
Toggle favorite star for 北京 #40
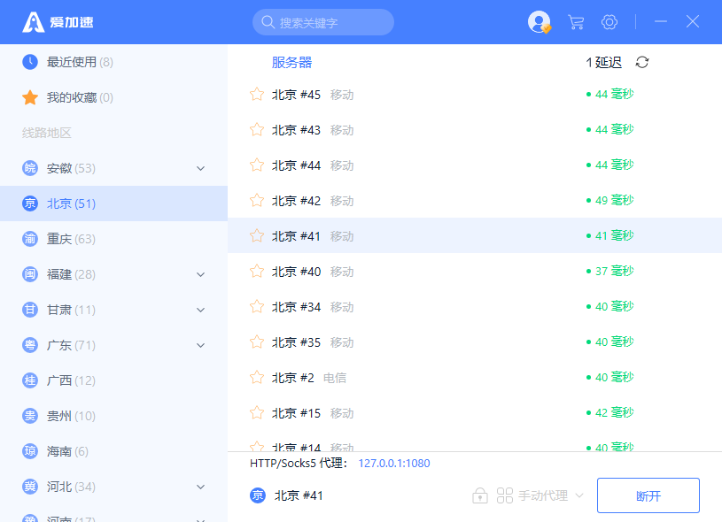[257, 271]
